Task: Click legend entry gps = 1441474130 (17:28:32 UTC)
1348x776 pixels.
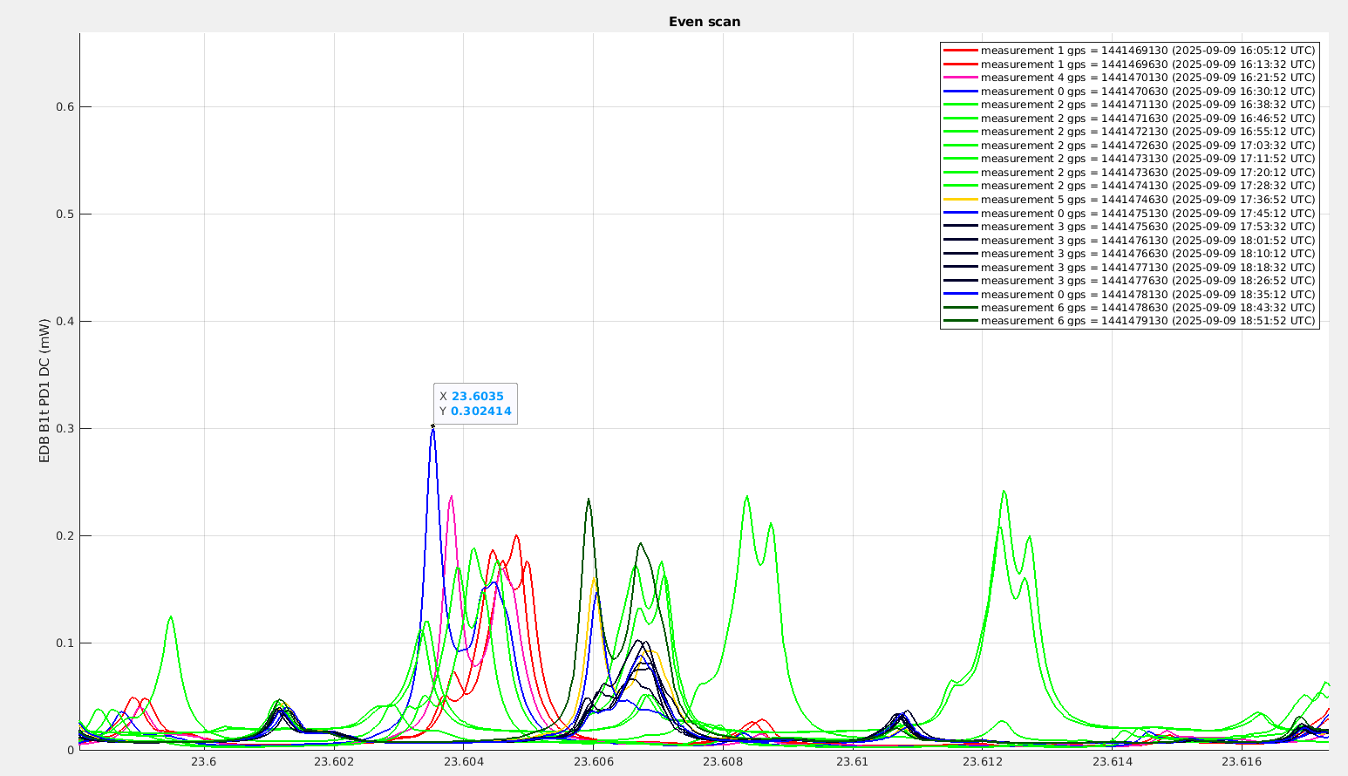Action: [x=1129, y=186]
